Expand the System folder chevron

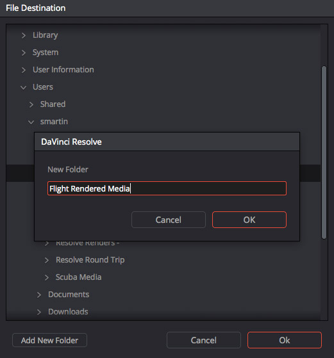click(23, 53)
